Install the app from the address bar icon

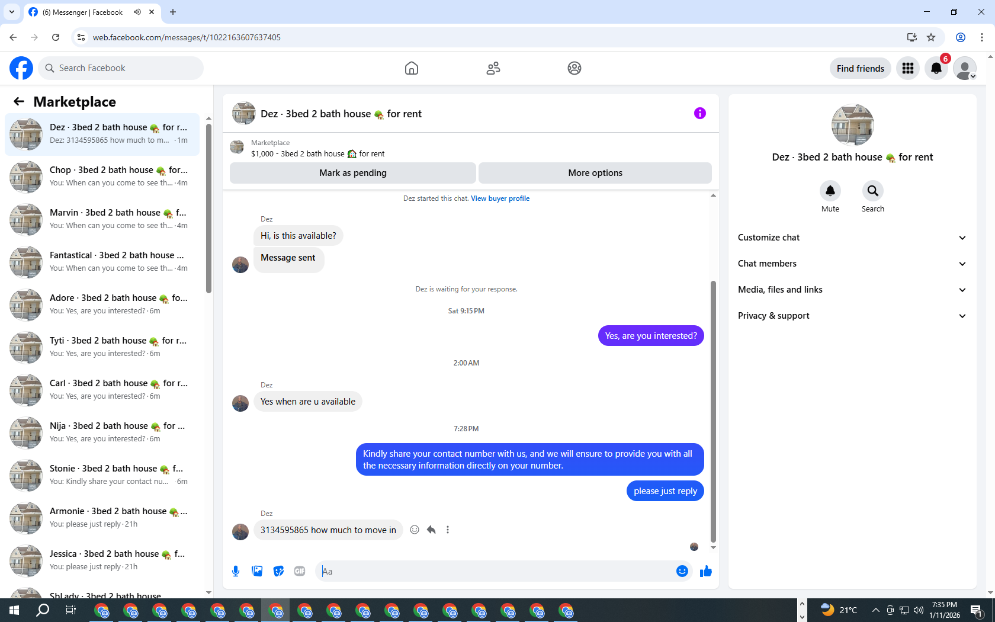(x=912, y=37)
